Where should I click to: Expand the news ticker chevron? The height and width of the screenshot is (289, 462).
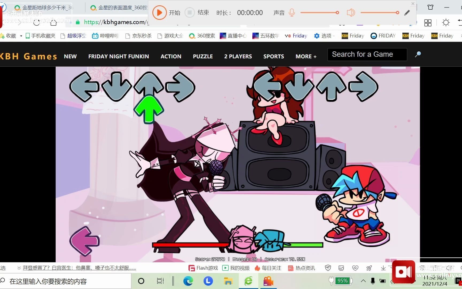(x=19, y=268)
